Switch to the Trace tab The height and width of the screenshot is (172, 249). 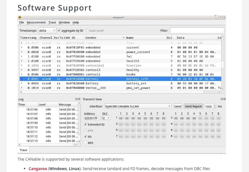(23, 150)
